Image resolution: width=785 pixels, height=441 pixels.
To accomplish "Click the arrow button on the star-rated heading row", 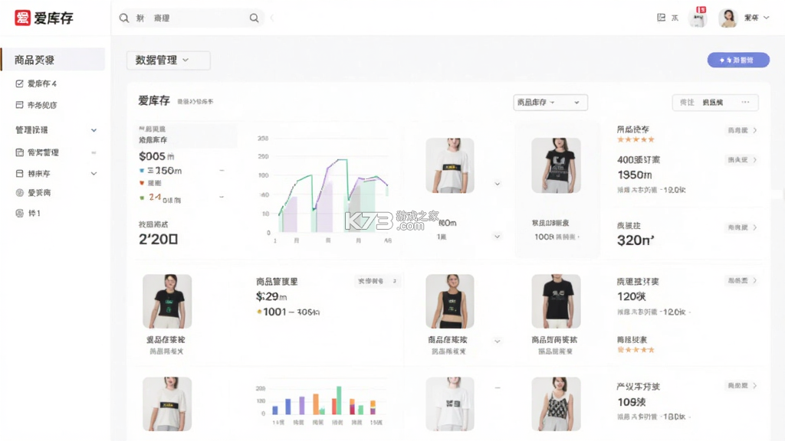I will [x=742, y=130].
